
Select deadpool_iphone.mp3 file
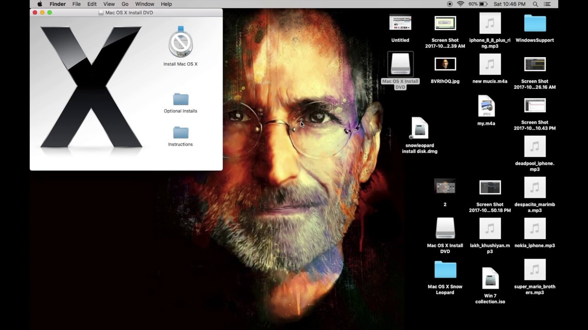coord(535,147)
